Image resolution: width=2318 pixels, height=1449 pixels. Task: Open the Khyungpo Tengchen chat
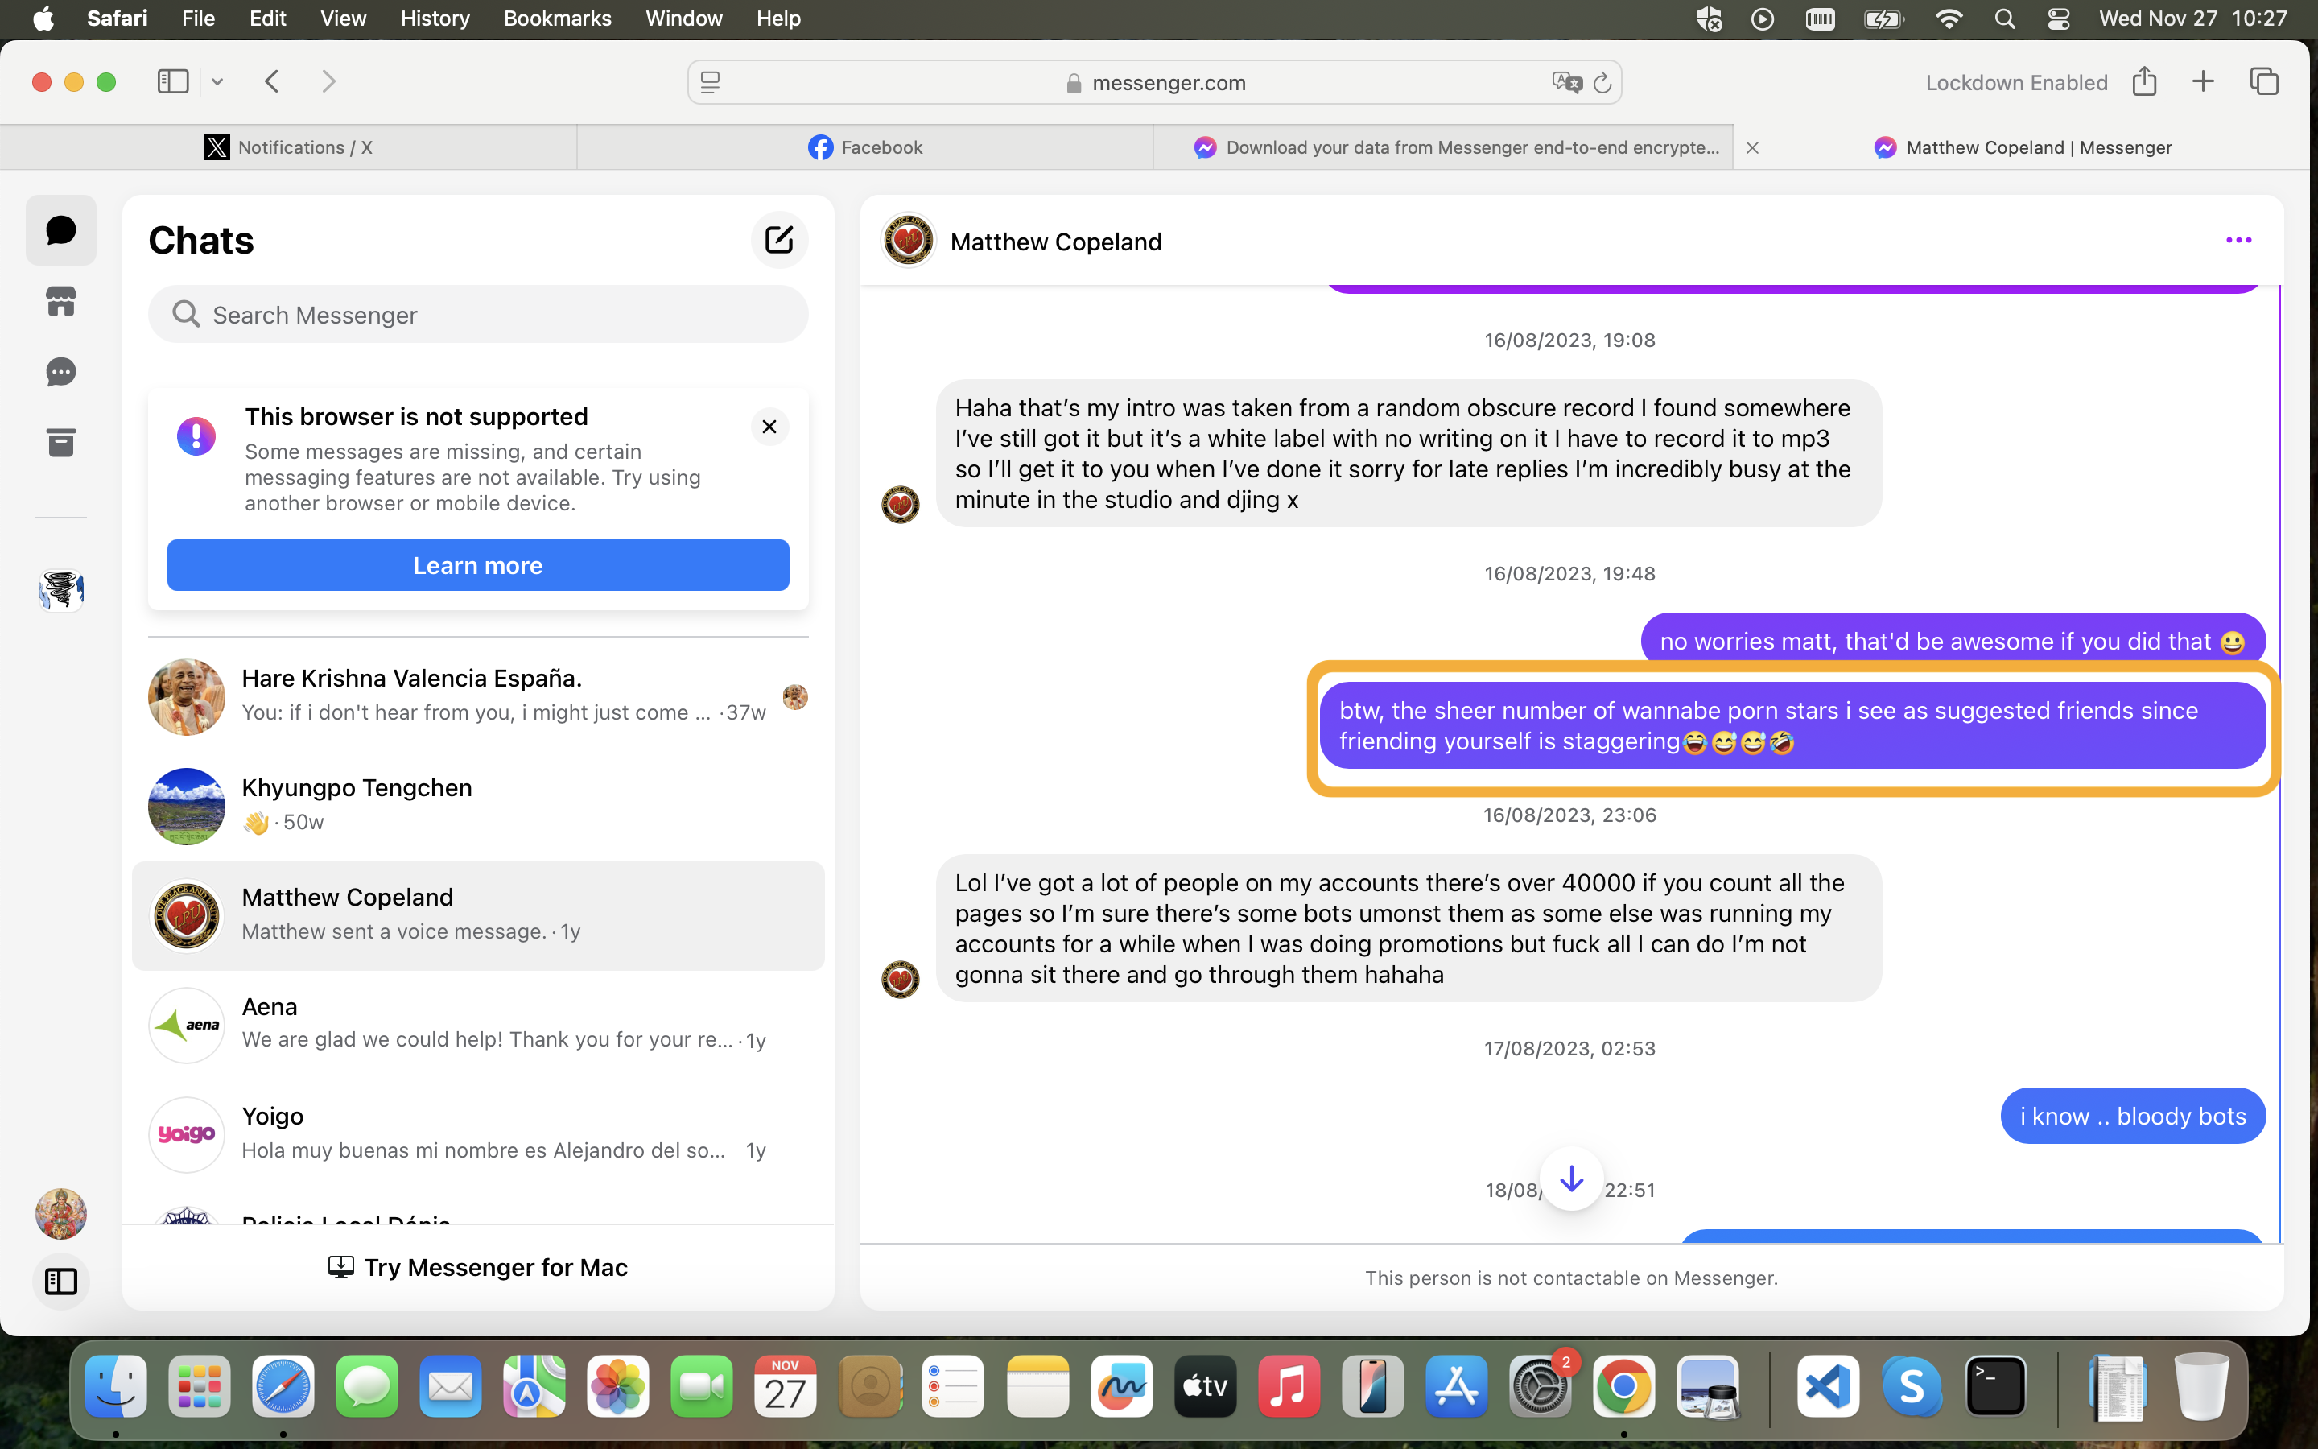478,806
